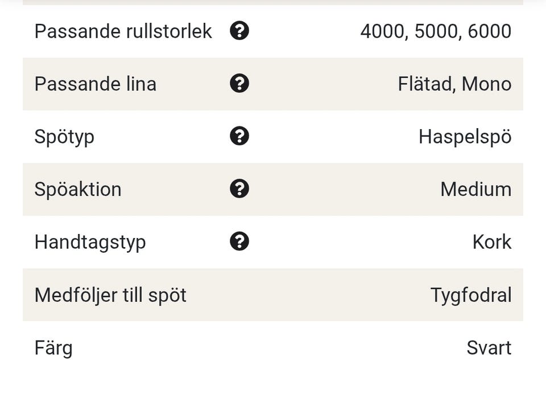Open Handtagstyp info question icon

[239, 241]
